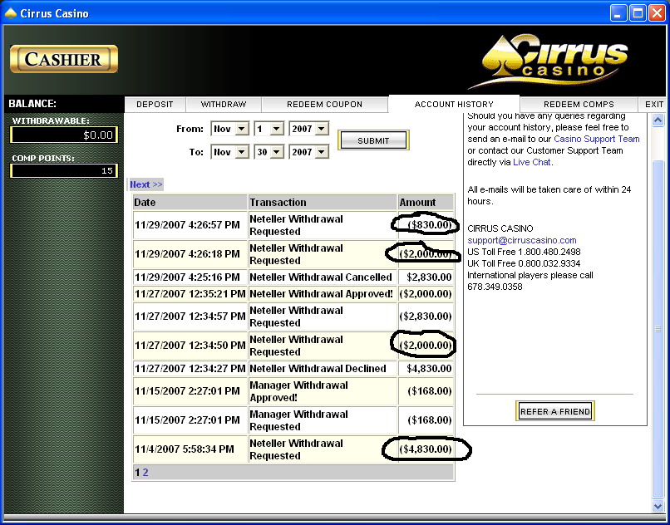
Task: Click the Cashier gold logo button
Action: pyautogui.click(x=64, y=59)
